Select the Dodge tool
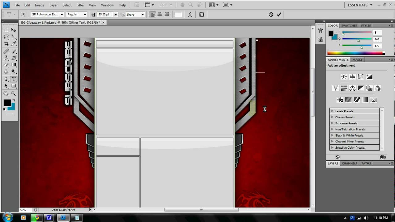Image resolution: width=395 pixels, height=222 pixels. click(x=14, y=72)
